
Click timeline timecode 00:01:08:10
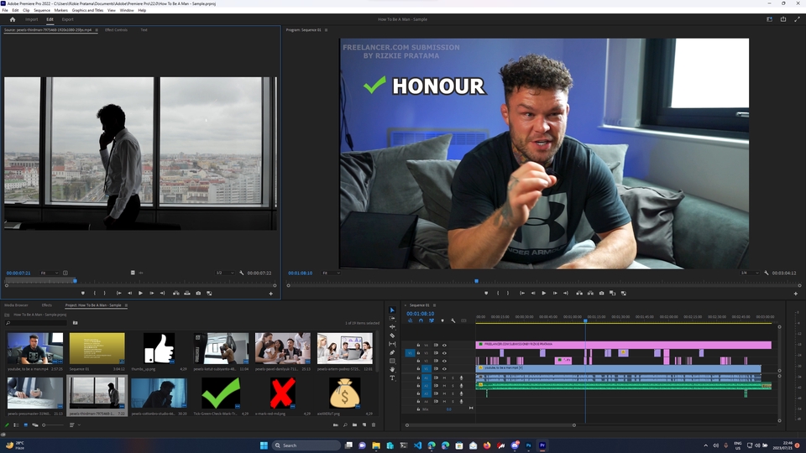420,313
